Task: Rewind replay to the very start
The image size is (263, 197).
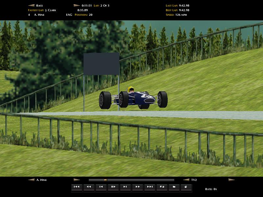Action: click(x=76, y=187)
